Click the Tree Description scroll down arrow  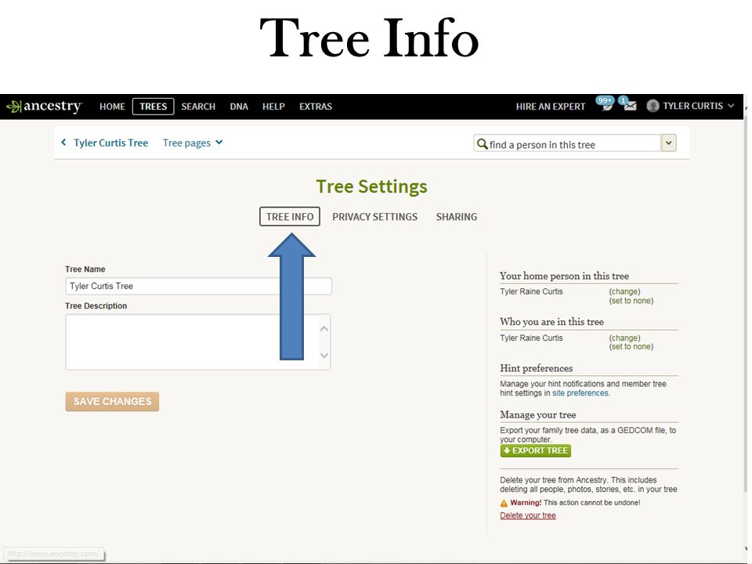(324, 356)
